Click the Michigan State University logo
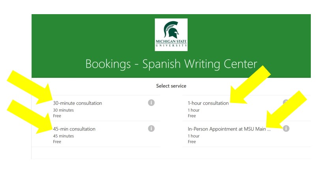The height and width of the screenshot is (171, 327). [x=171, y=35]
